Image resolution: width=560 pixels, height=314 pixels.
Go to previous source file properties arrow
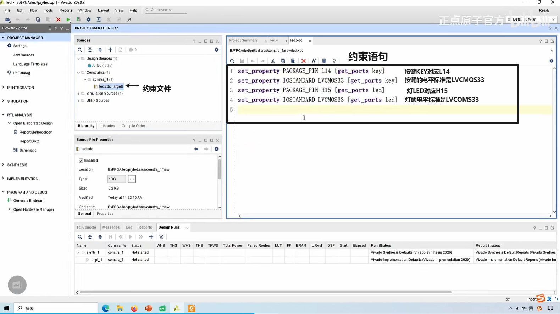(x=196, y=149)
